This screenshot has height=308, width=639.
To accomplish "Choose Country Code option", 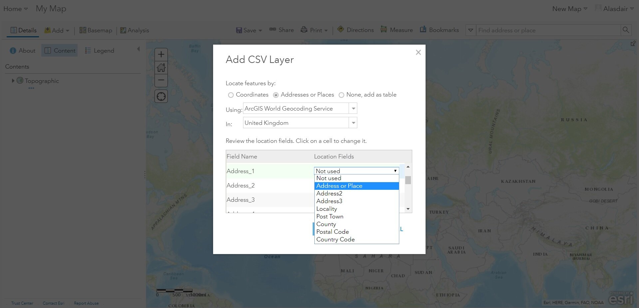I will 357,239.
